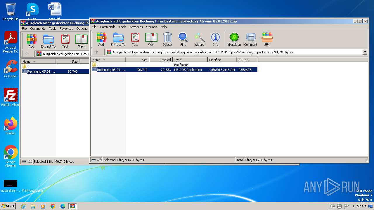Select parent folder row in front window

coord(174,65)
